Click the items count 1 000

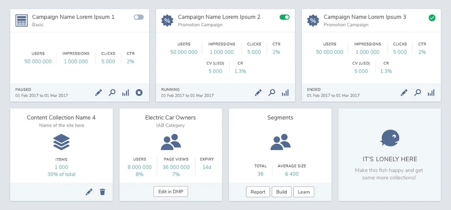click(62, 168)
